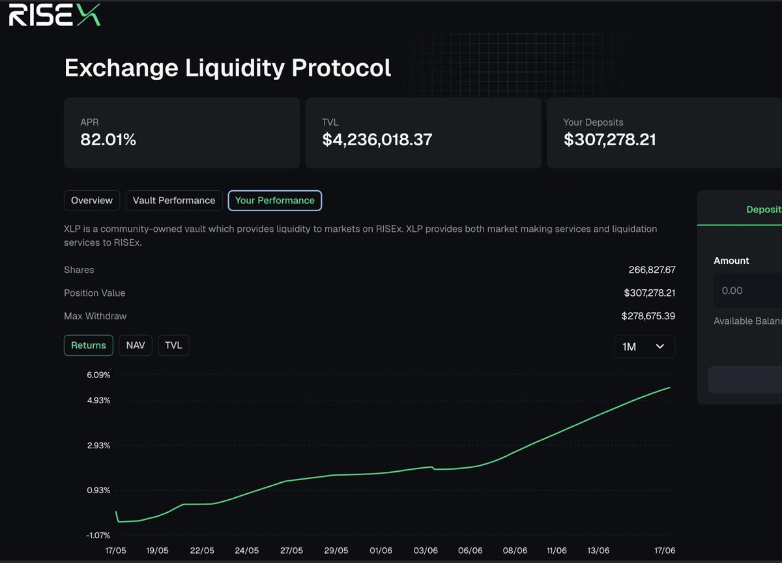This screenshot has width=782, height=563.
Task: Select the Deposit tab
Action: click(764, 209)
